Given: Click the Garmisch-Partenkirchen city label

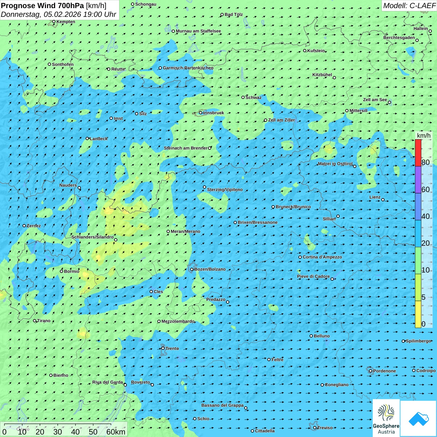Looking at the screenshot, I should pos(188,68).
